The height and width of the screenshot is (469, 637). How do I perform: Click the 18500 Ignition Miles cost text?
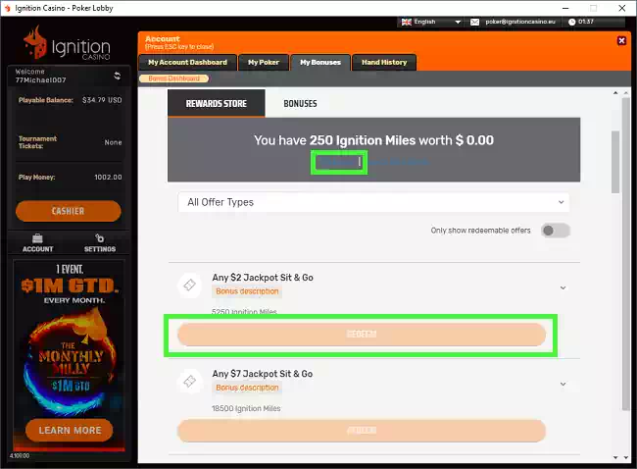[x=246, y=408]
